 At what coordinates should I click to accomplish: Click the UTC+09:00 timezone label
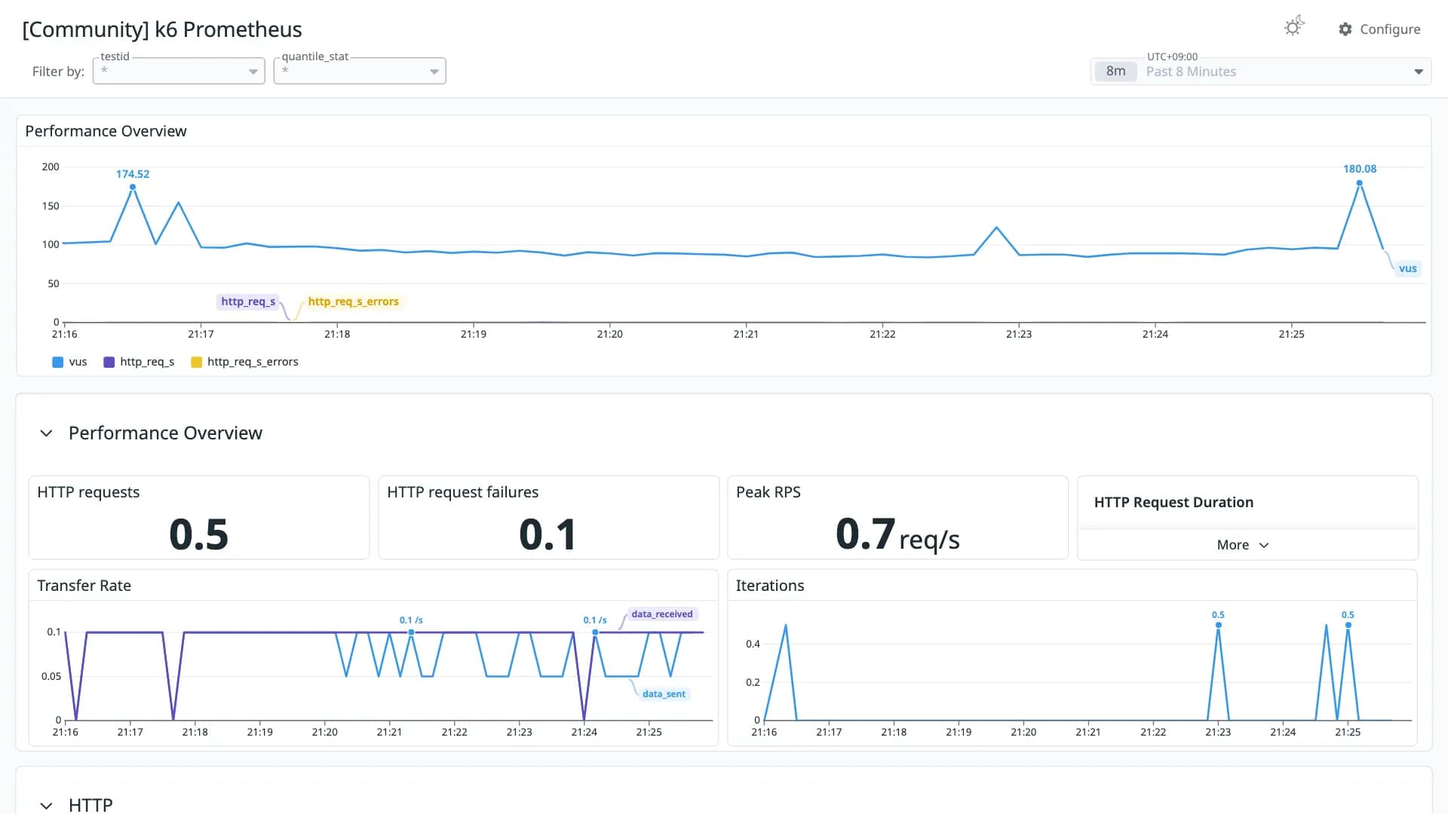click(x=1172, y=57)
